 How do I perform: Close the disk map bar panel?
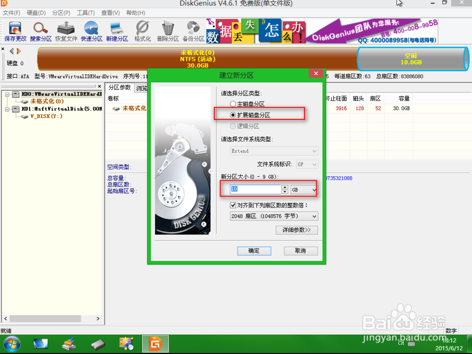(x=3, y=49)
